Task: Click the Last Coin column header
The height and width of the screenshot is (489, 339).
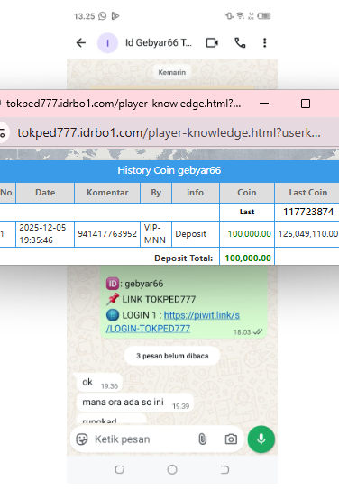Action: [307, 193]
